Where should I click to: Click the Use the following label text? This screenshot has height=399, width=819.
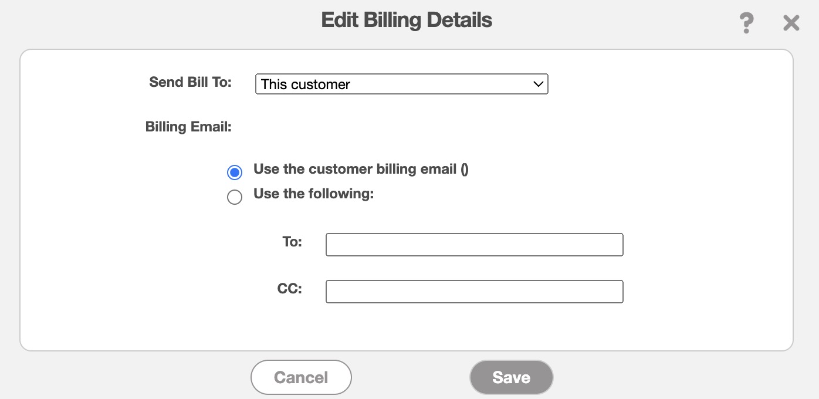[x=313, y=194]
